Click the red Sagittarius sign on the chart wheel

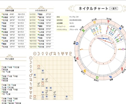(122, 69)
